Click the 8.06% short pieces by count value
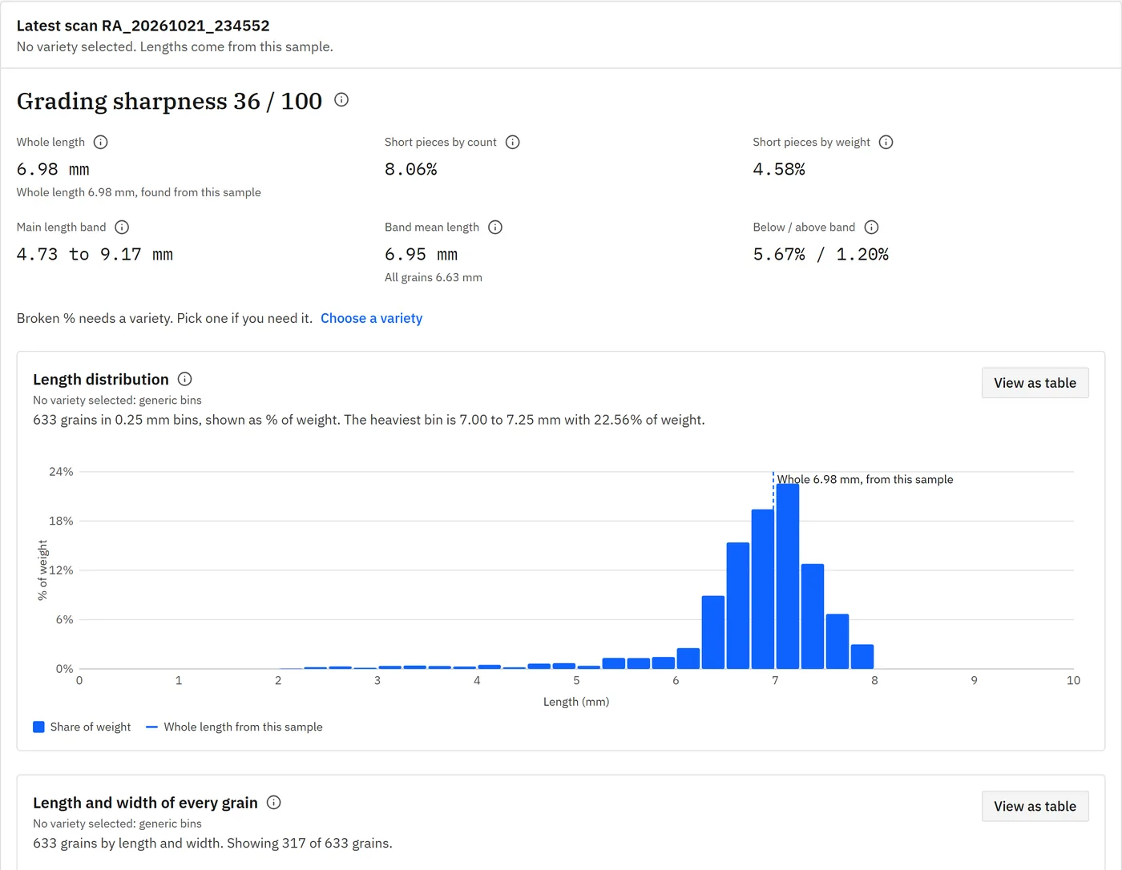This screenshot has height=870, width=1122. pyautogui.click(x=410, y=169)
